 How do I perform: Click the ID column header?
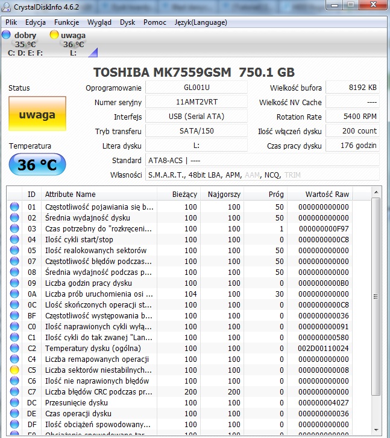[31, 194]
